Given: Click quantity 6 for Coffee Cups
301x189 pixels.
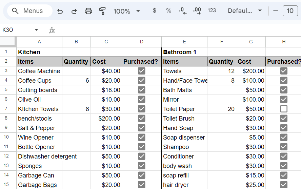Looking at the screenshot, I should [x=76, y=80].
